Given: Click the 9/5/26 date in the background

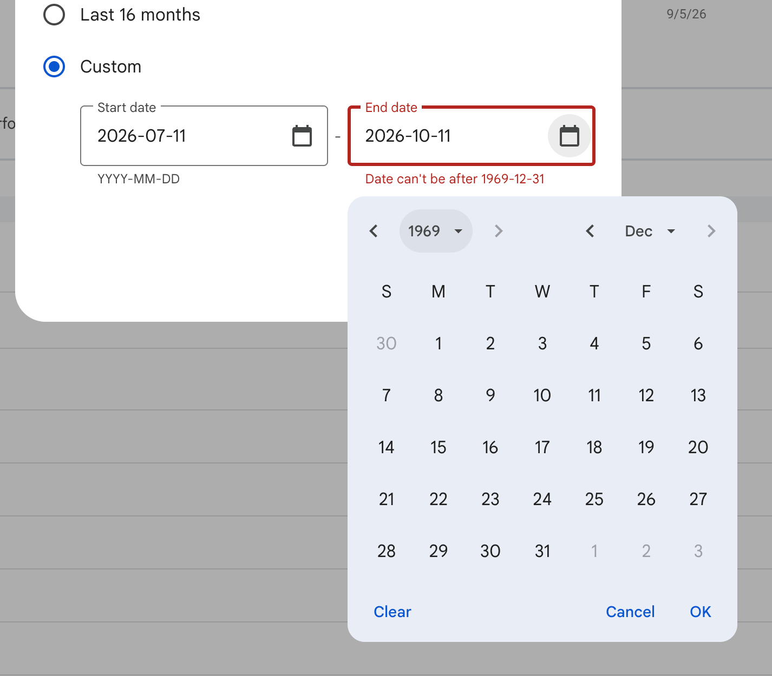Looking at the screenshot, I should pyautogui.click(x=686, y=14).
